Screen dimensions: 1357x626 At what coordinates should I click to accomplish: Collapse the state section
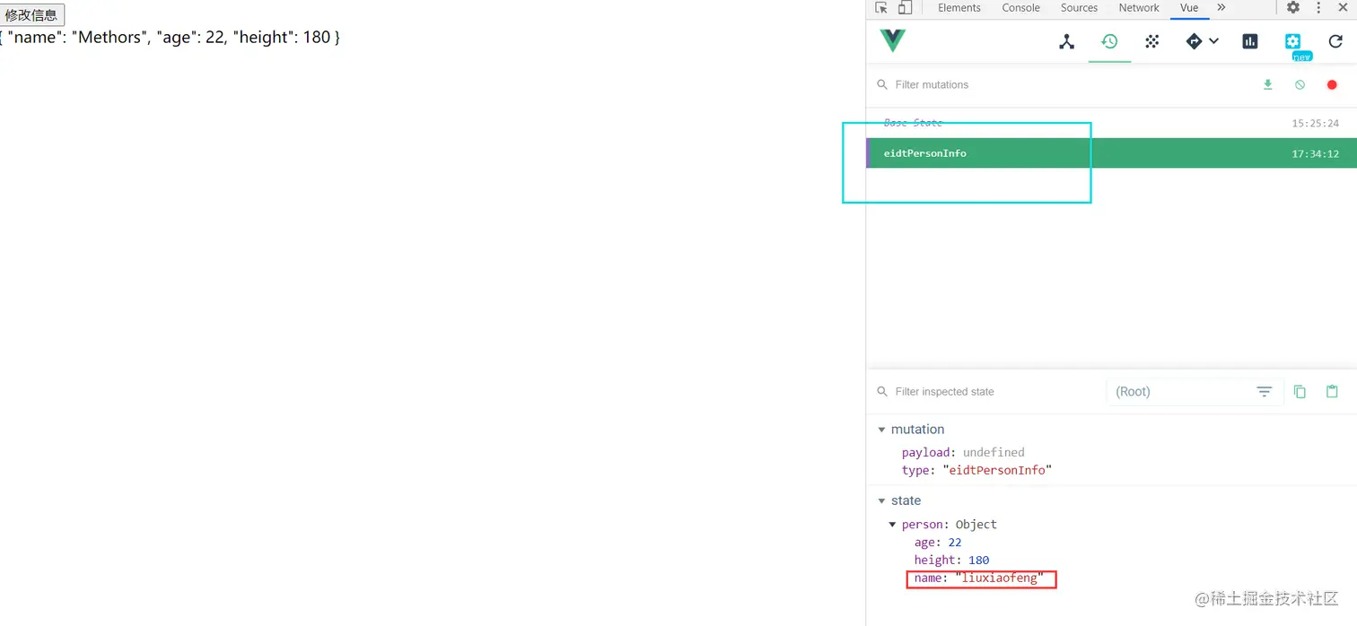881,500
